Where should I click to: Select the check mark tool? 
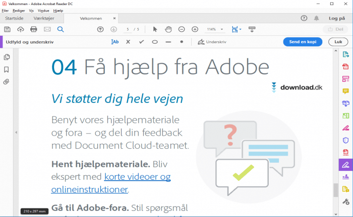coord(141,42)
